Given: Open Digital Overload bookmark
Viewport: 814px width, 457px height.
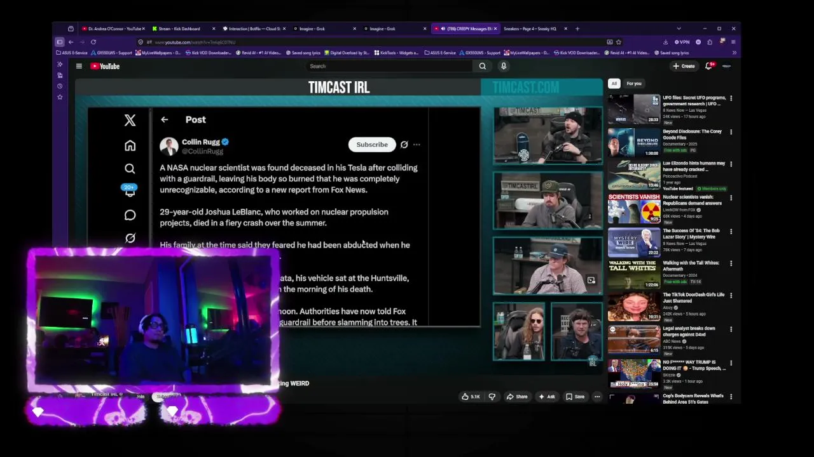Looking at the screenshot, I should coord(347,53).
